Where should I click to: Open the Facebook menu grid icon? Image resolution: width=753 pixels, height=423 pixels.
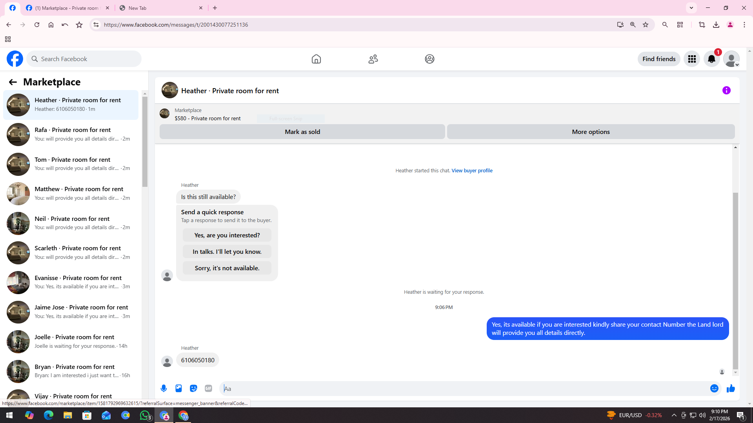tap(692, 59)
